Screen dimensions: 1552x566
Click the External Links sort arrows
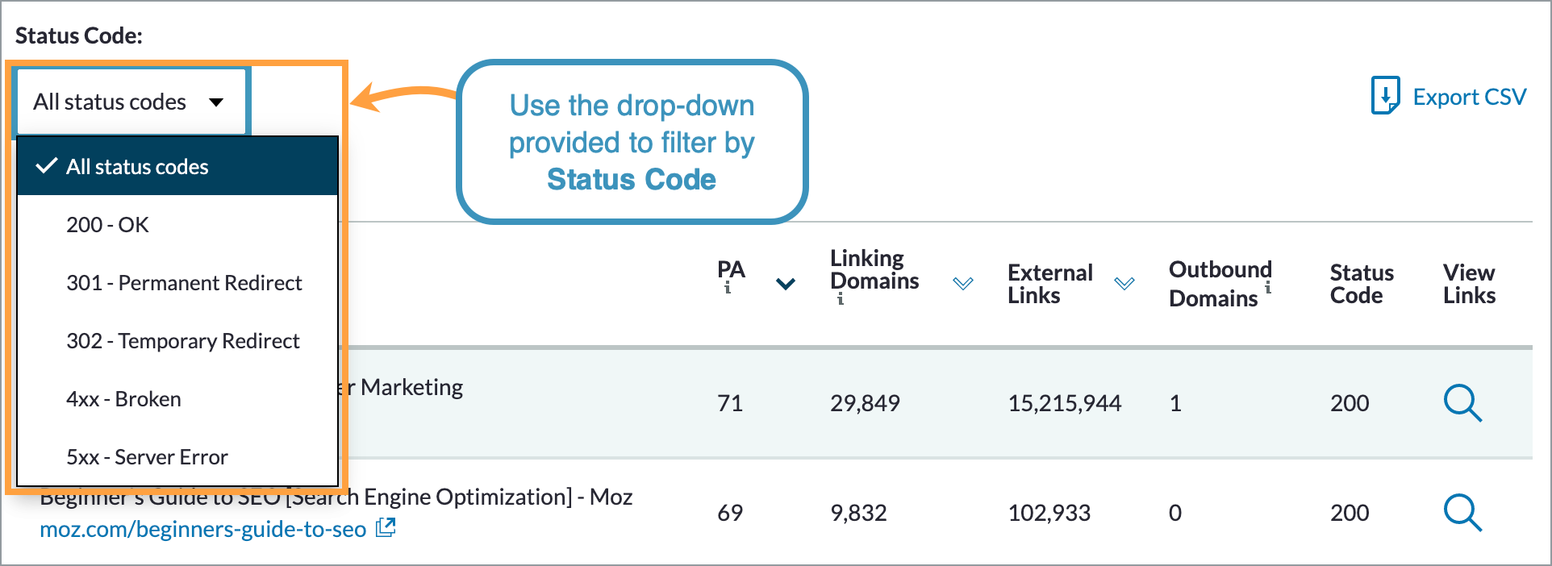point(1123,283)
